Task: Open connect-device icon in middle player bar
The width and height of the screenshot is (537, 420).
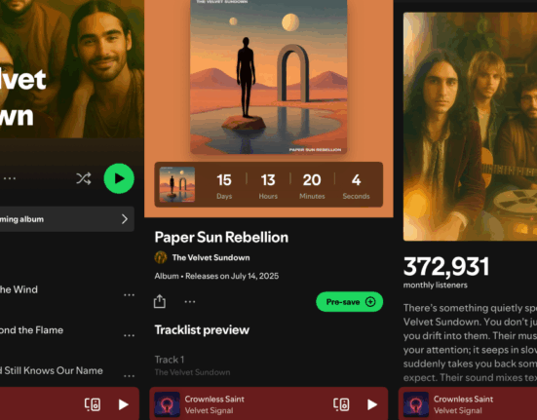Action: click(341, 404)
